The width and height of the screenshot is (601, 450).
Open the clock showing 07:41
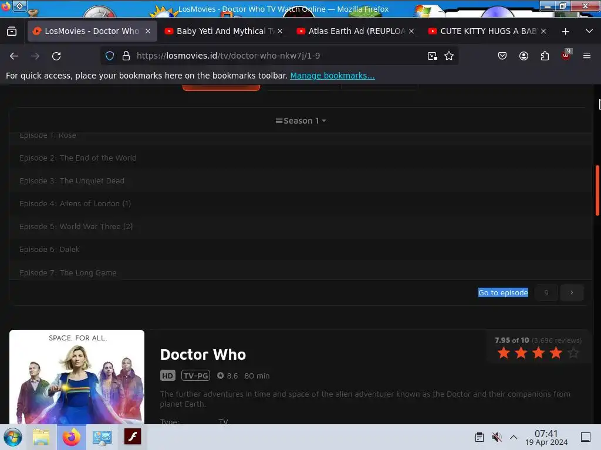pyautogui.click(x=546, y=437)
